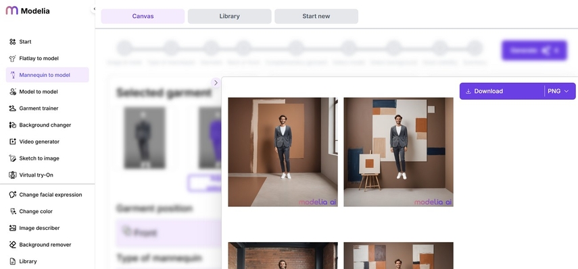Viewport: 578px width, 269px height.
Task: Click the Image describer icon
Action: [13, 228]
